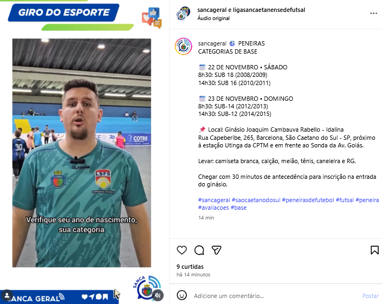The width and height of the screenshot is (382, 304).
Task: Open comments with the speech bubble icon
Action: pos(199,250)
